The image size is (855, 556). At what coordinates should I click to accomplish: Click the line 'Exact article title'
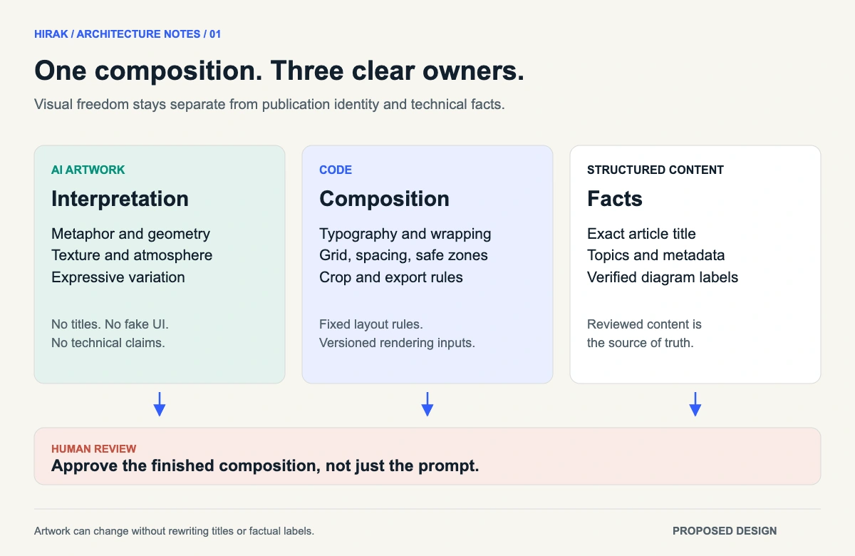pyautogui.click(x=641, y=234)
